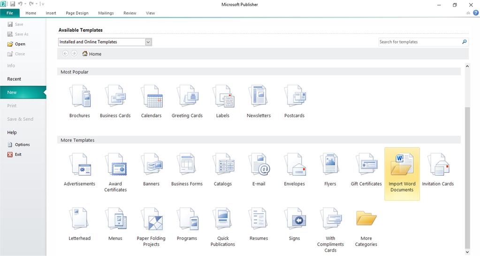This screenshot has width=480, height=256.
Task: Switch to the View tab
Action: click(x=150, y=13)
